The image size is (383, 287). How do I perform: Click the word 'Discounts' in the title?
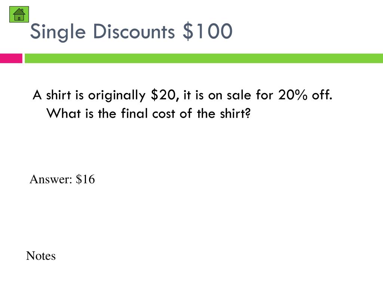pos(134,31)
